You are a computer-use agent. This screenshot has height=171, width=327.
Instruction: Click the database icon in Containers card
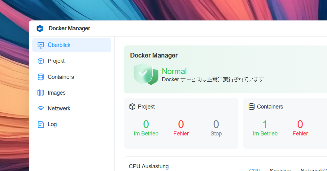coord(251,107)
